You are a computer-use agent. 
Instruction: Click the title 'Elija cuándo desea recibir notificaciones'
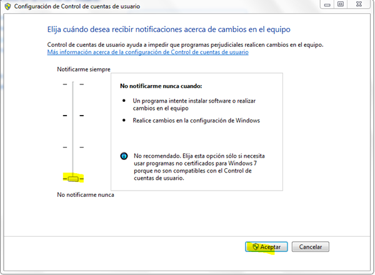coord(169,29)
